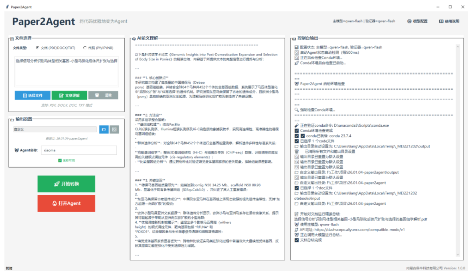The width and height of the screenshot is (469, 273).
Task: Select the 代码 (PY/IPYNB) file type
Action: pos(85,48)
